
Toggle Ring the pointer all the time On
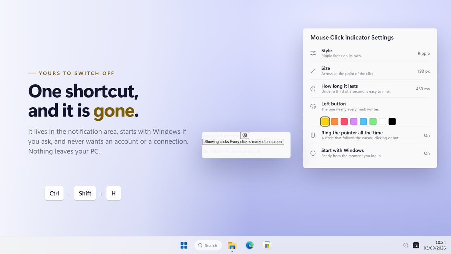point(427,135)
